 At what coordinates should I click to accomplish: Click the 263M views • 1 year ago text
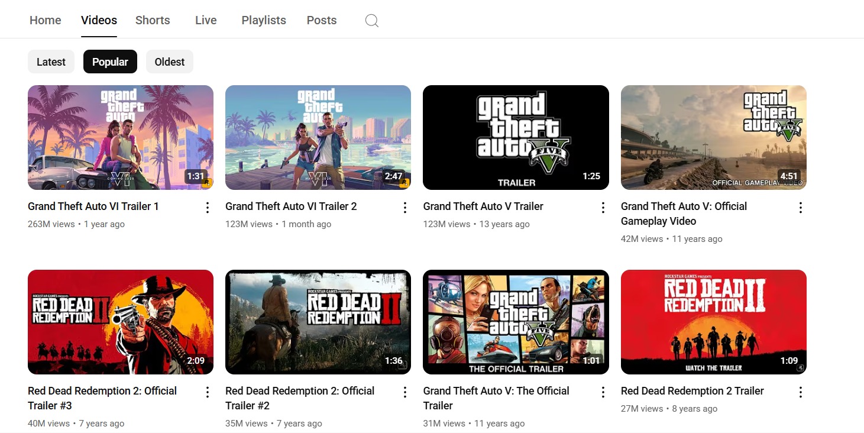[76, 224]
